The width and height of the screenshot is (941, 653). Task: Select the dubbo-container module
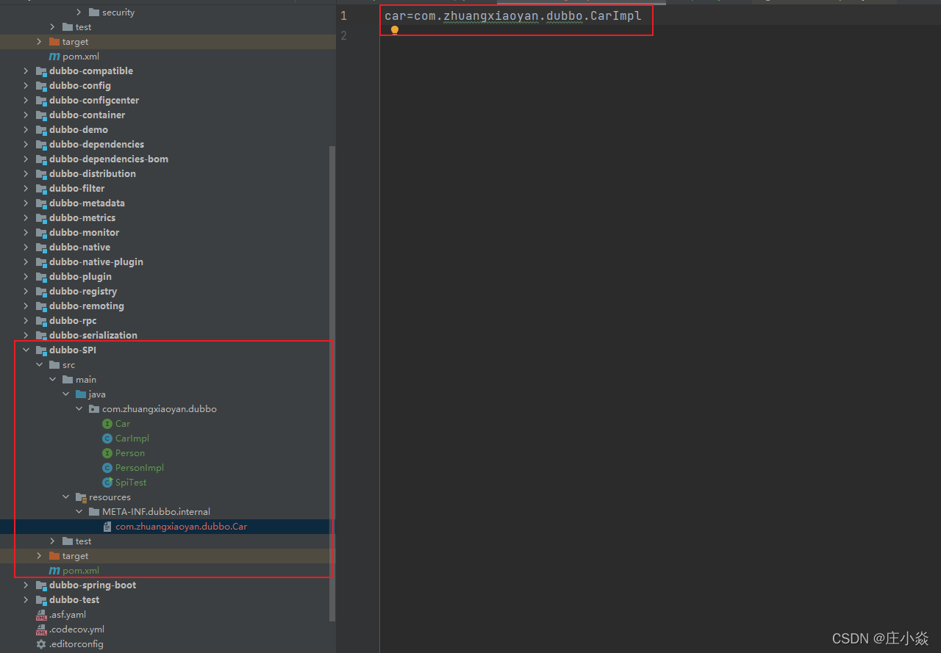(87, 115)
